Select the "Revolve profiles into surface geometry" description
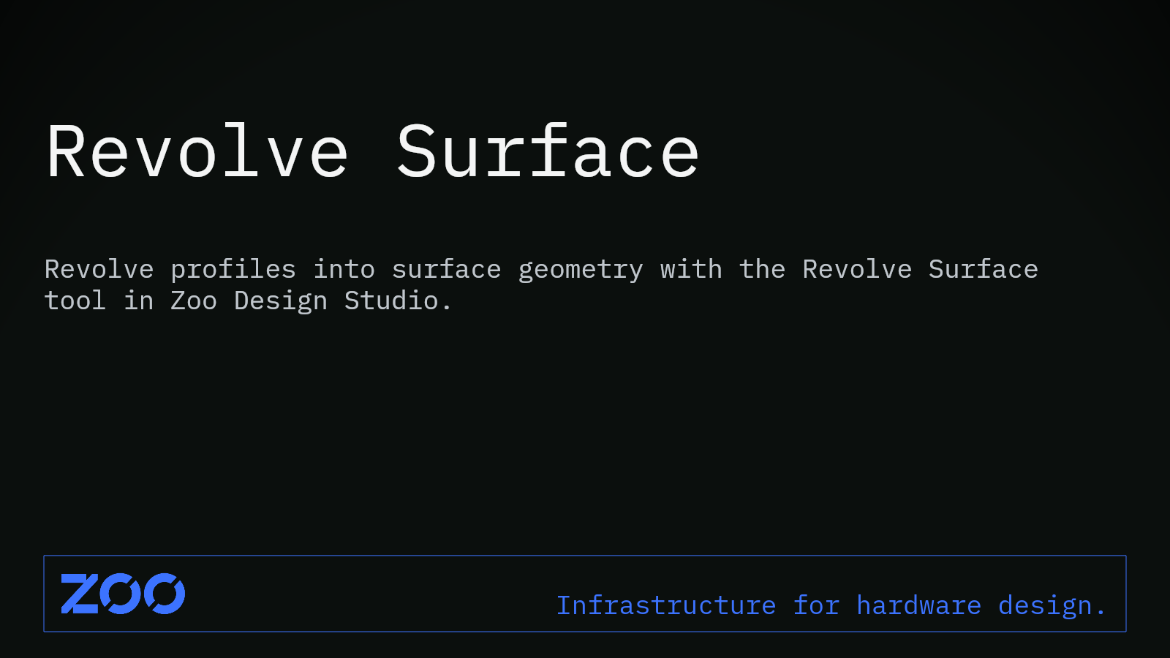 (541, 285)
